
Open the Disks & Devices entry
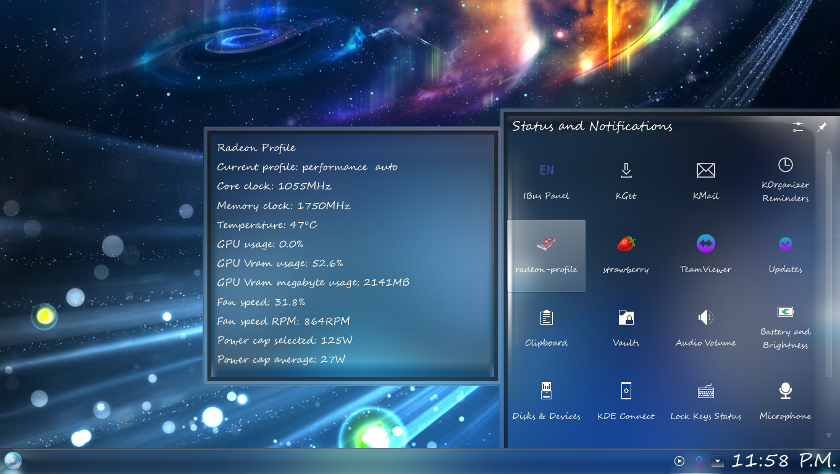[x=546, y=402]
